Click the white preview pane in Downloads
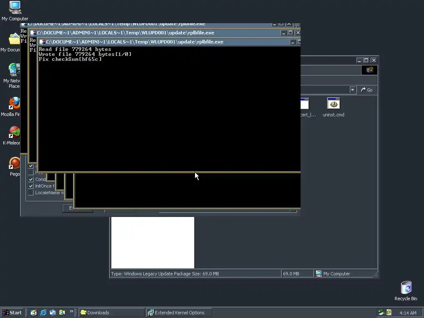The image size is (424, 318). 153,242
